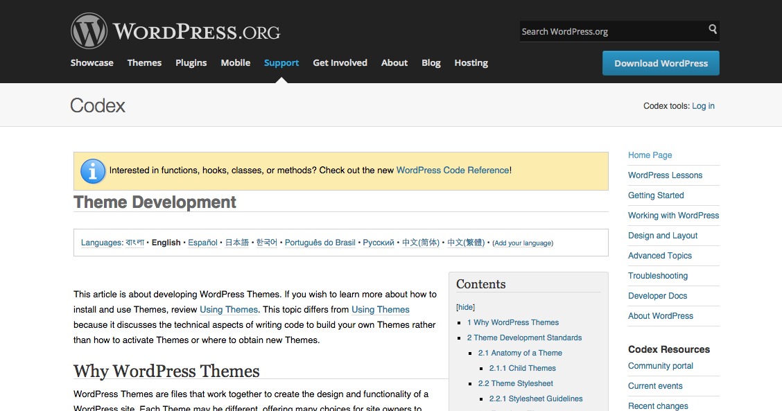The width and height of the screenshot is (782, 411).
Task: Click the bold English language label
Action: pyautogui.click(x=166, y=243)
